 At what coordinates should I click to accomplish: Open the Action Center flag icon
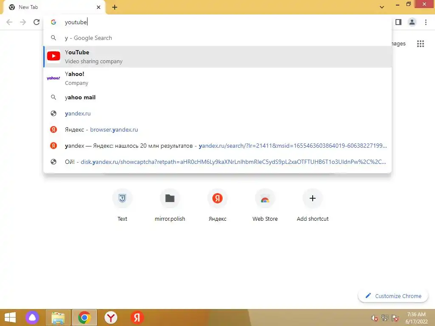(395, 318)
